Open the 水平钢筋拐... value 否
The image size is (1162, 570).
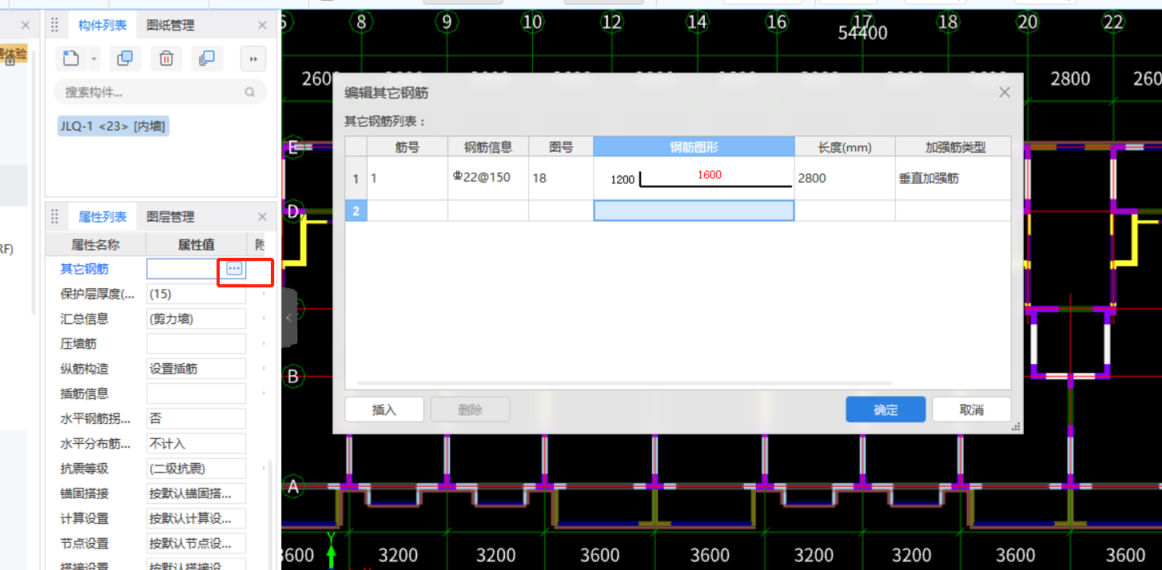click(x=196, y=418)
